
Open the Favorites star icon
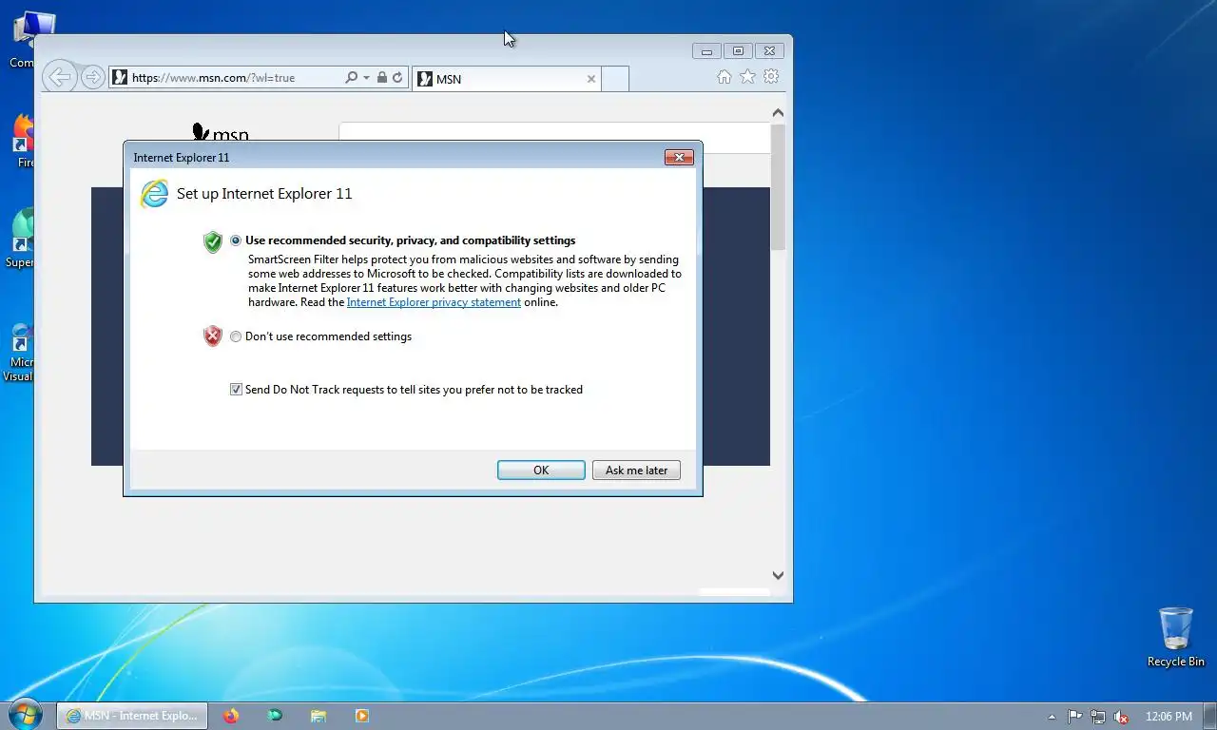click(748, 77)
